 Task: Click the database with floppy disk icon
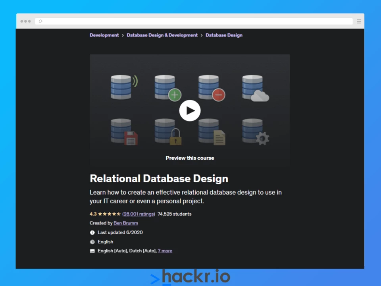(124, 132)
